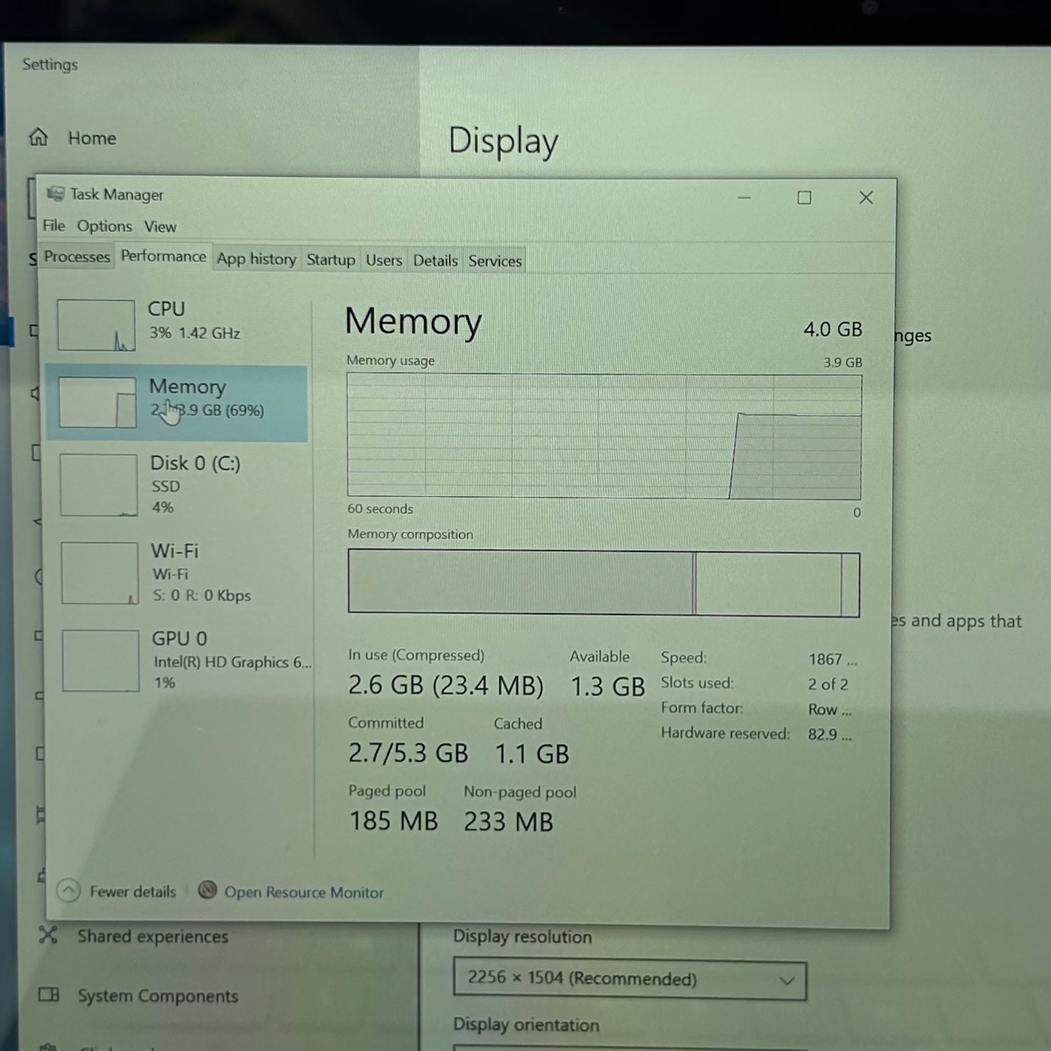Open the File menu
Screen dimensions: 1051x1051
click(x=53, y=226)
